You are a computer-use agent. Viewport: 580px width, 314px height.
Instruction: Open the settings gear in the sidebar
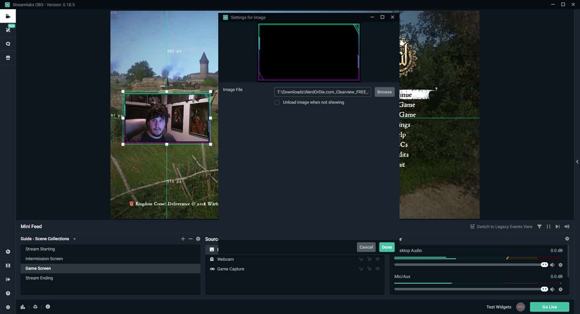[8, 307]
